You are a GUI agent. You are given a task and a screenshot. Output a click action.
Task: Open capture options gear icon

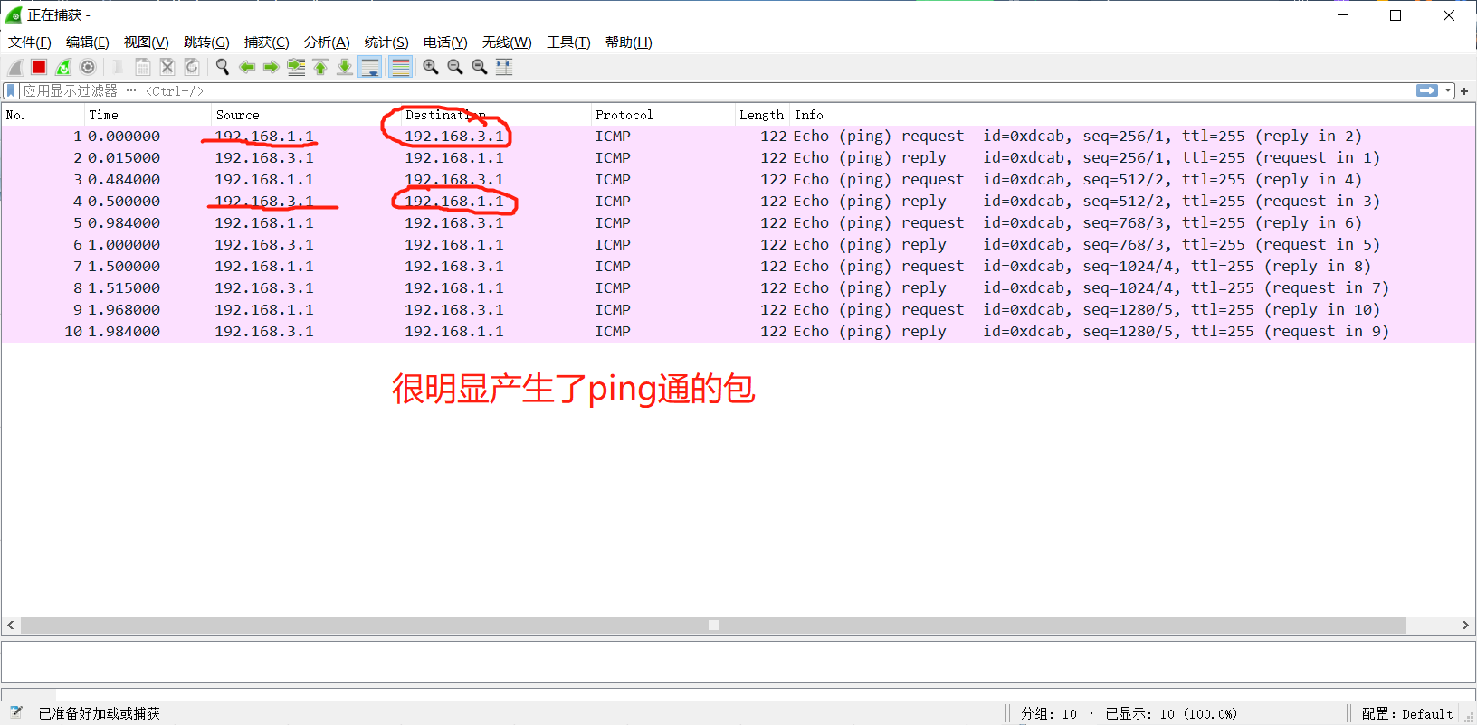(x=88, y=67)
